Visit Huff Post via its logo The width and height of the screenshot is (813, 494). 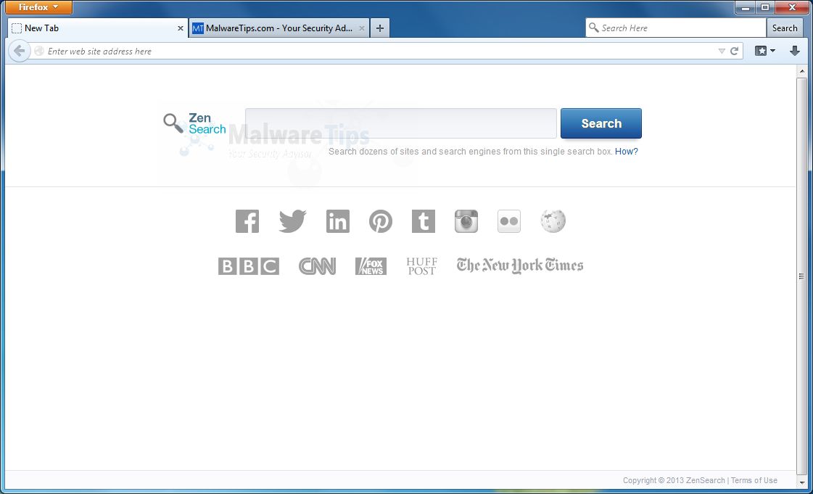[x=422, y=266]
